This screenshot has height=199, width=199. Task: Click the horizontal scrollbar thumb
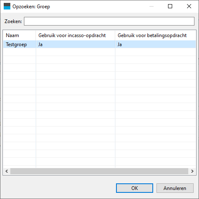[x=99, y=171]
